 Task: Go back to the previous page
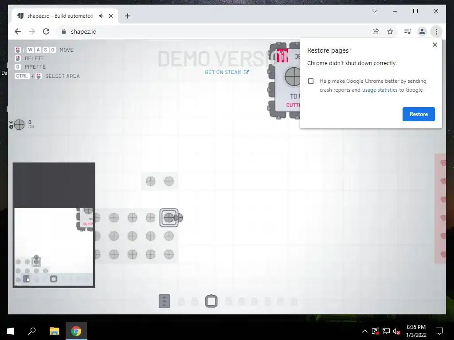click(18, 31)
